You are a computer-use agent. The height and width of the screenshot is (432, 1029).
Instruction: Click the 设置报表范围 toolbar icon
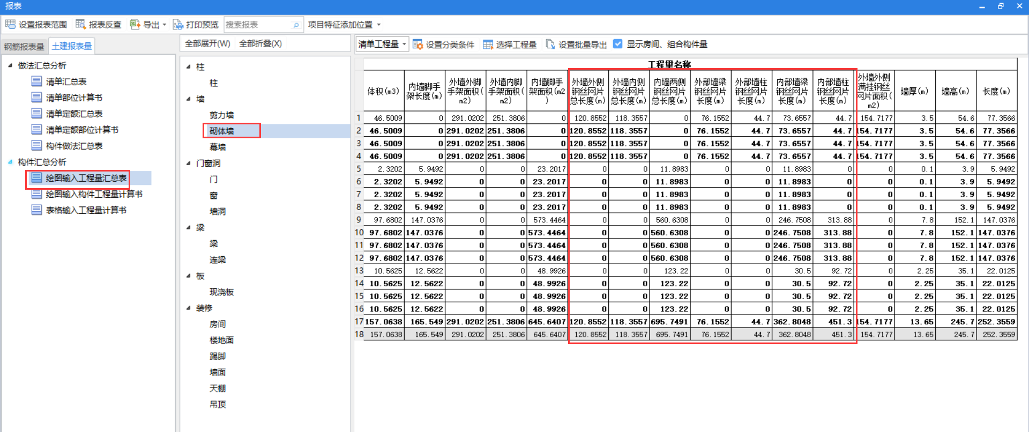click(x=10, y=25)
